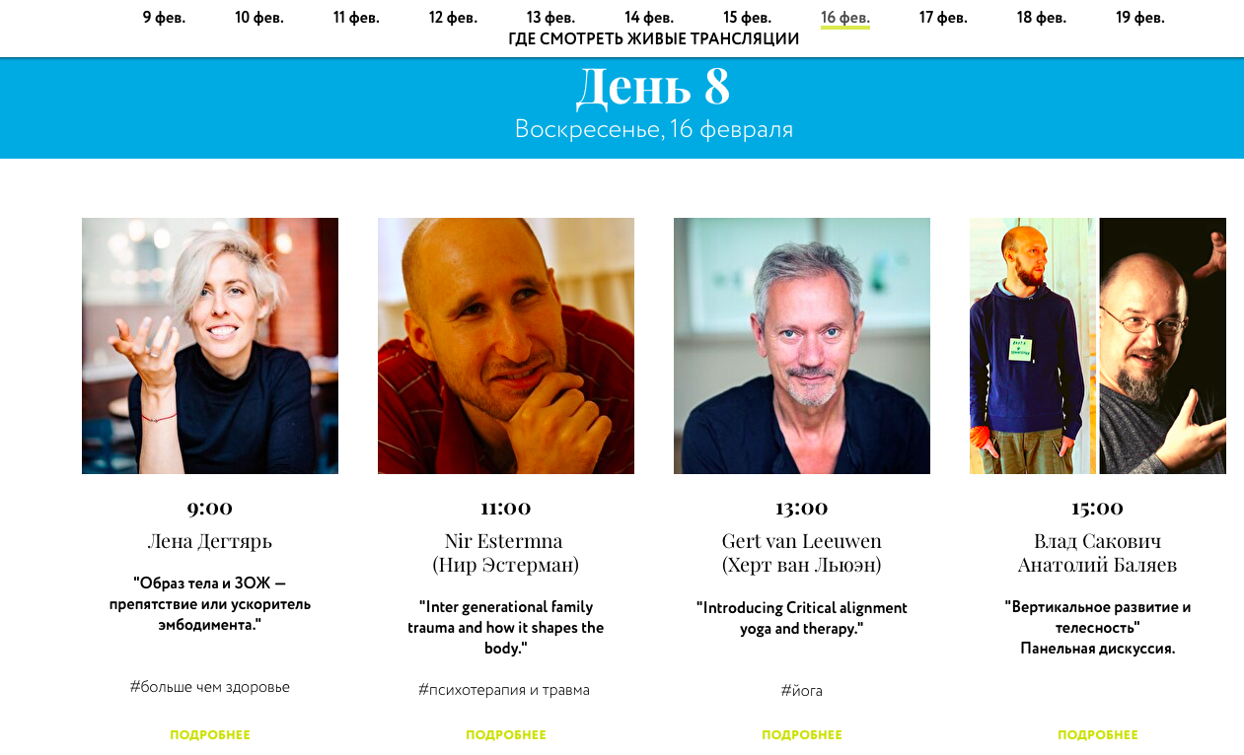The image size is (1244, 755).
Task: Select the #психотерапия и травма tag
Action: coord(504,690)
